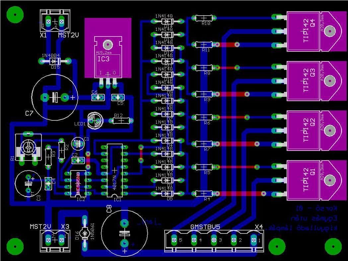Click the LED1 component symbol
Viewport: 348px width, 261px height.
(95, 120)
